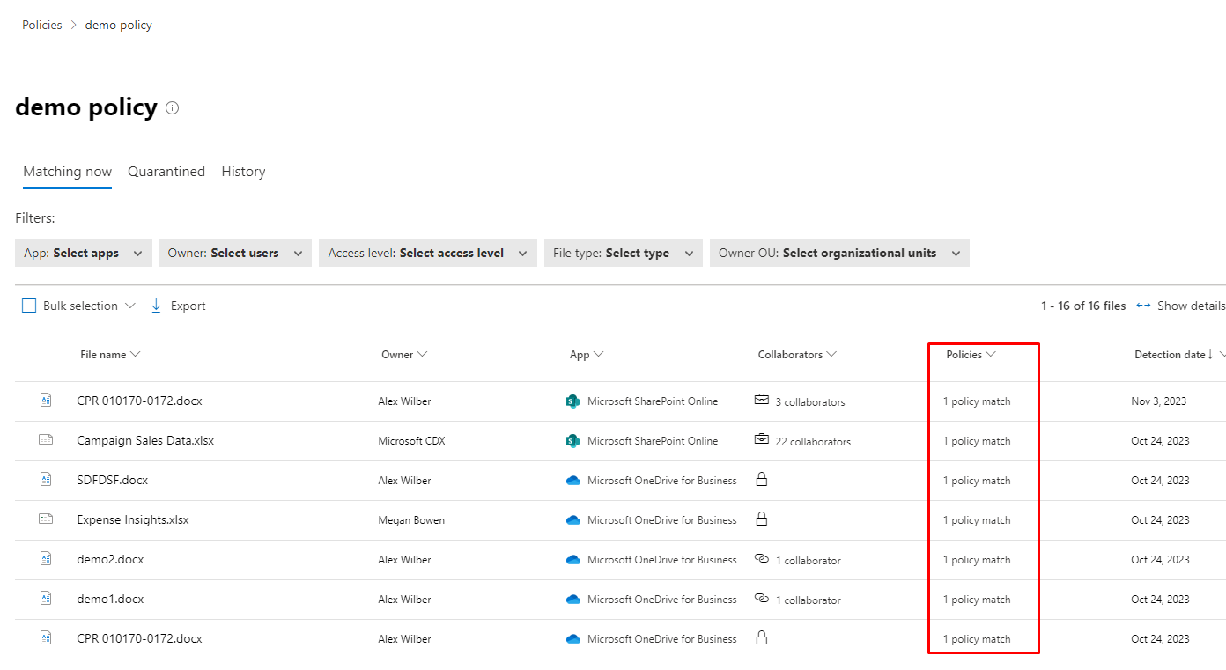Image resolution: width=1226 pixels, height=670 pixels.
Task: Open Access level: Select access level filter
Action: point(427,253)
